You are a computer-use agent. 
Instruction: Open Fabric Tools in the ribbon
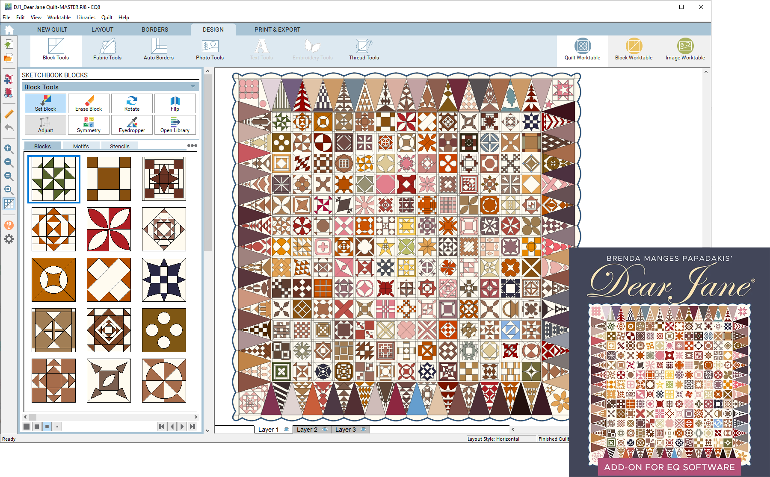coord(107,50)
